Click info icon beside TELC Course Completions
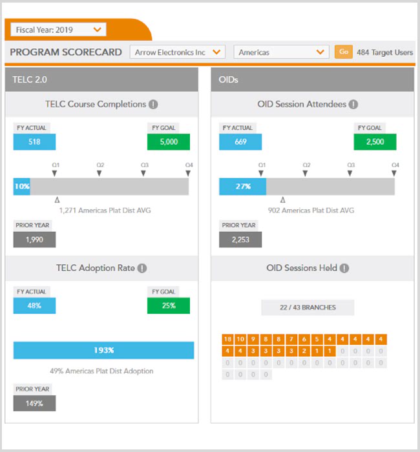Image resolution: width=420 pixels, height=452 pixels. [x=153, y=104]
